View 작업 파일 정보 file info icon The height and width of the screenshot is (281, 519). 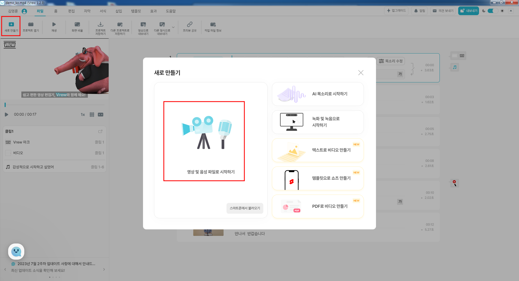click(x=213, y=27)
